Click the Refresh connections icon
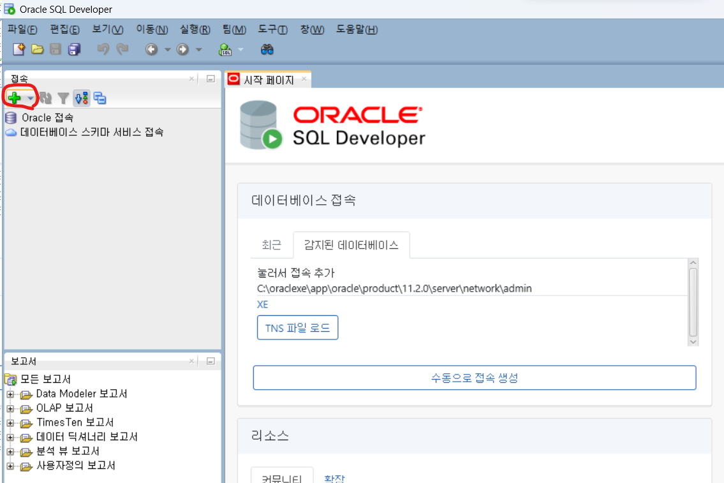This screenshot has height=483, width=724. [45, 98]
